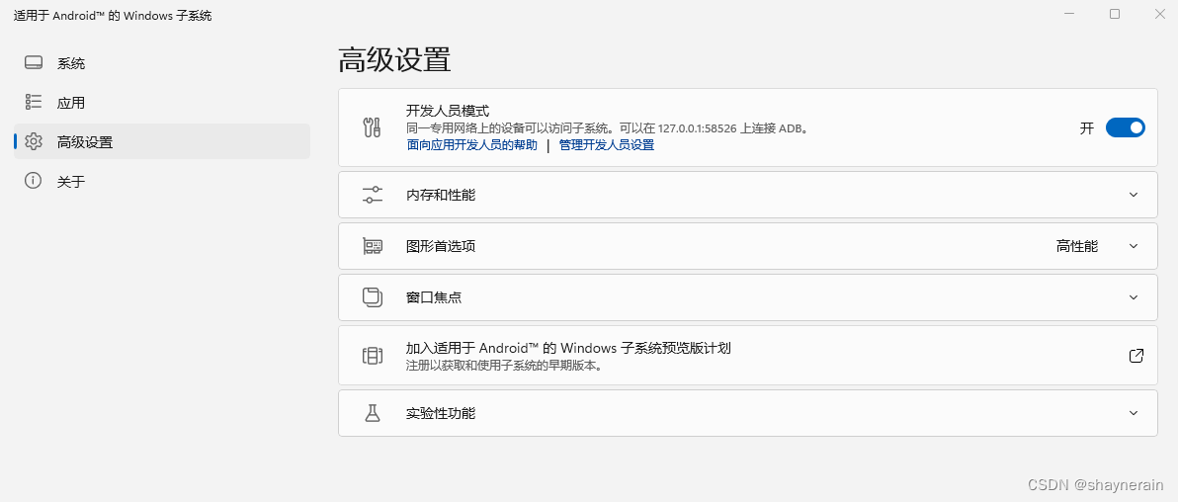The height and width of the screenshot is (502, 1178).
Task: Click the ADB address description text
Action: coord(610,128)
